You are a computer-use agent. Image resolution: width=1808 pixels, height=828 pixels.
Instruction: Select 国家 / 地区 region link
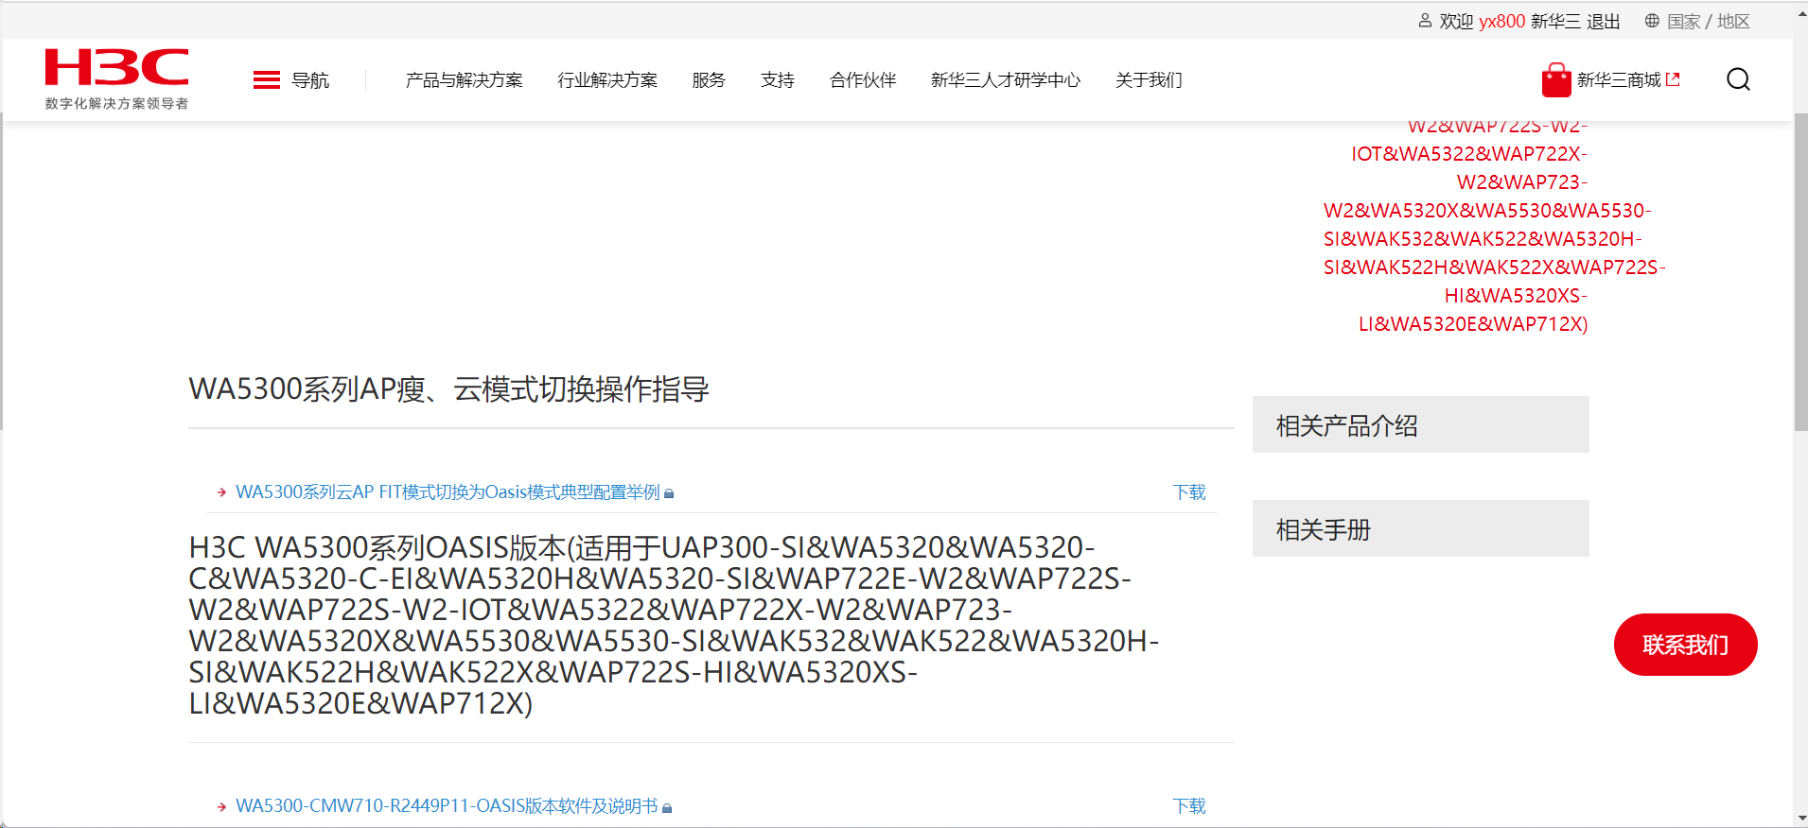[1709, 21]
